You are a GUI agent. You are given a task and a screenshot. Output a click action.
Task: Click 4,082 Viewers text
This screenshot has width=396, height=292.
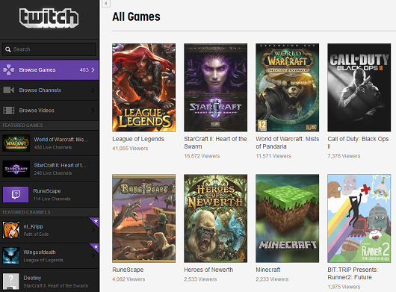[129, 279]
